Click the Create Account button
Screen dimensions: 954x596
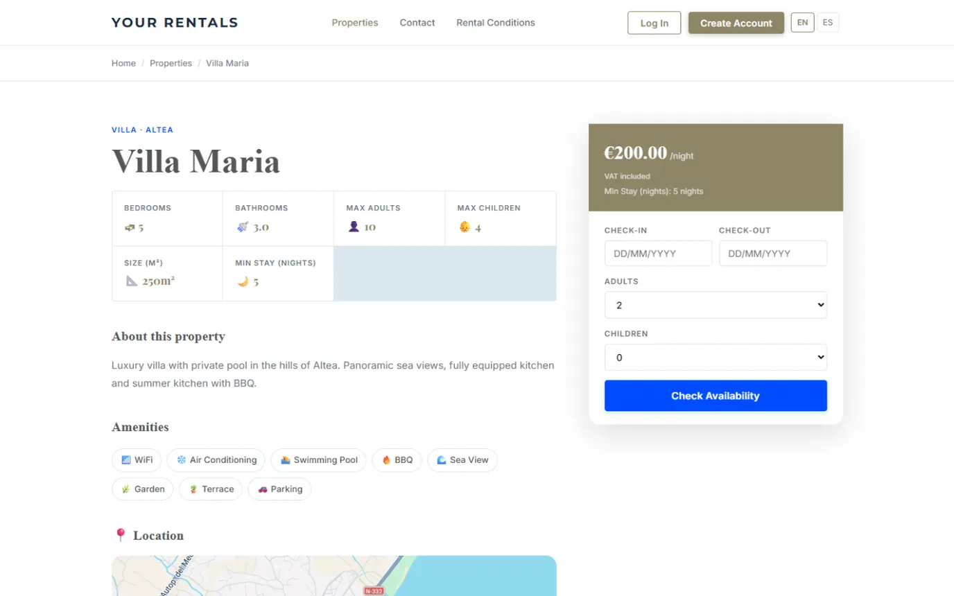tap(736, 23)
